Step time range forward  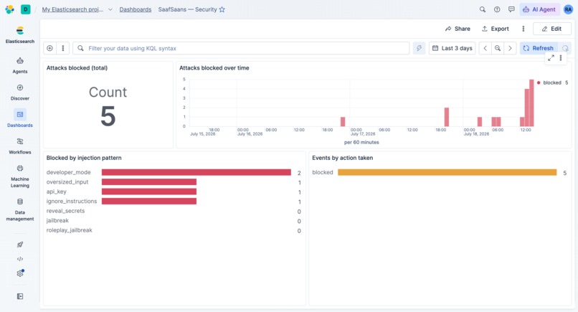pos(510,48)
